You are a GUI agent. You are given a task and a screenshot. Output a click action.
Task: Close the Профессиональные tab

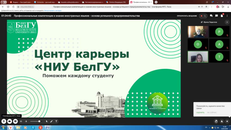pyautogui.click(x=151, y=2)
